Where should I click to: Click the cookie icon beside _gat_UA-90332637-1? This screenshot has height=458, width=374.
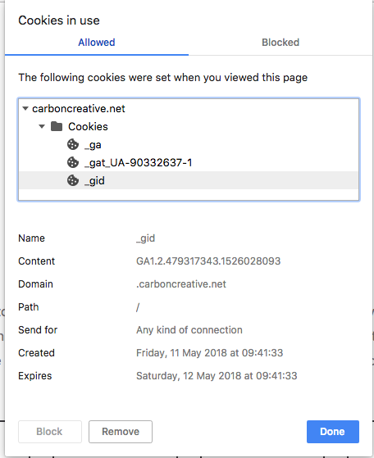[x=73, y=162]
